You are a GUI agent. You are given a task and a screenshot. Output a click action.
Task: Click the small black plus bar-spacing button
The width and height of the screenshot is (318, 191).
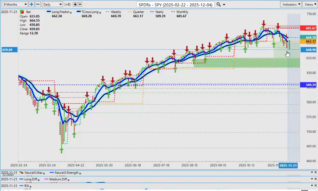click(x=75, y=4)
